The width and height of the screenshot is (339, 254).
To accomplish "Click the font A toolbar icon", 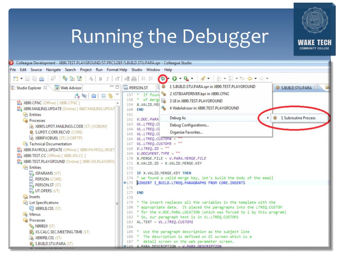I will (91, 79).
